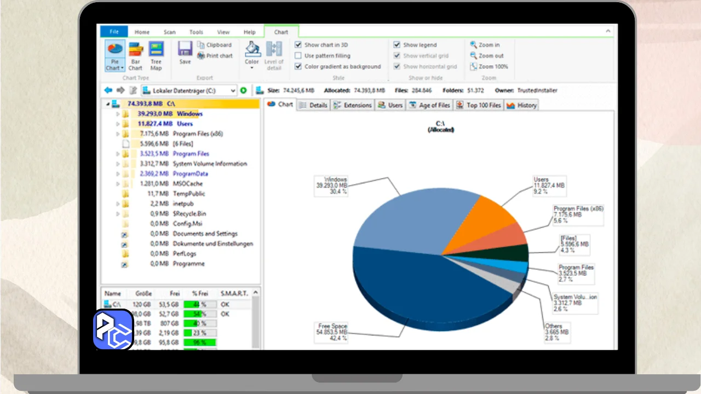Screen dimensions: 701x394
Task: Enable Use pattern filling checkbox
Action: coord(298,56)
